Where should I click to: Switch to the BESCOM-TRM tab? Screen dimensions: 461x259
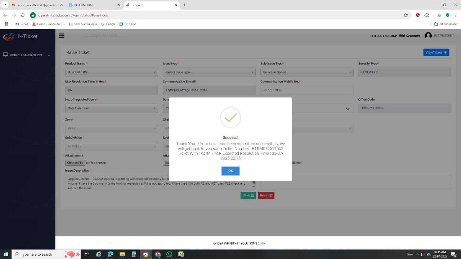(x=94, y=5)
